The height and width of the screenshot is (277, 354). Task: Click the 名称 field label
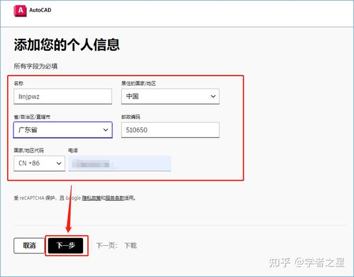(x=18, y=83)
